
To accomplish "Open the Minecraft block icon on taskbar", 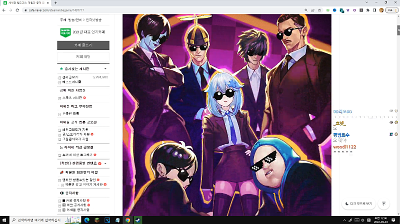I will click(97, 220).
